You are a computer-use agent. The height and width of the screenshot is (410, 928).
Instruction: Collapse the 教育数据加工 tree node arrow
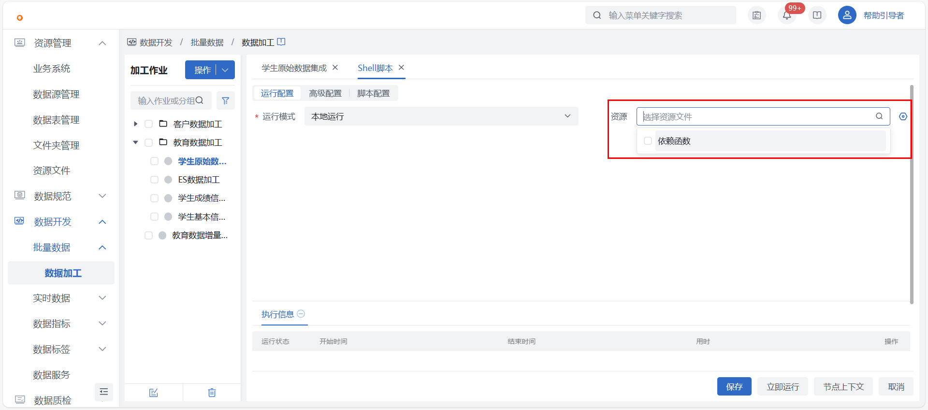pyautogui.click(x=136, y=142)
